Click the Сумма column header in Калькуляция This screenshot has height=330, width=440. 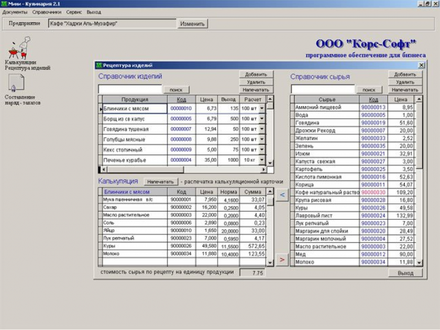coord(252,192)
